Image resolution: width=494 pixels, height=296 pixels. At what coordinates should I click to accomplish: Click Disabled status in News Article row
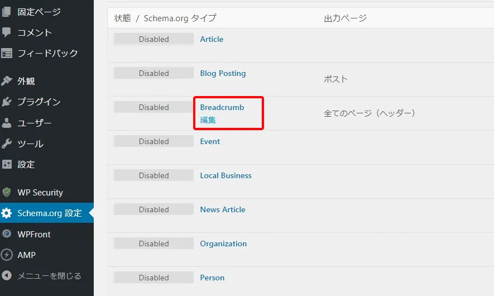tap(154, 209)
